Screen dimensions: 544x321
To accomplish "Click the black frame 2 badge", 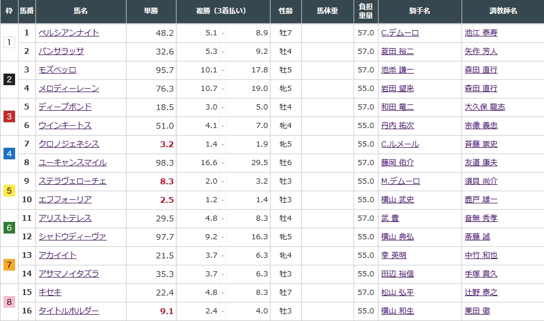I will click(x=9, y=79).
